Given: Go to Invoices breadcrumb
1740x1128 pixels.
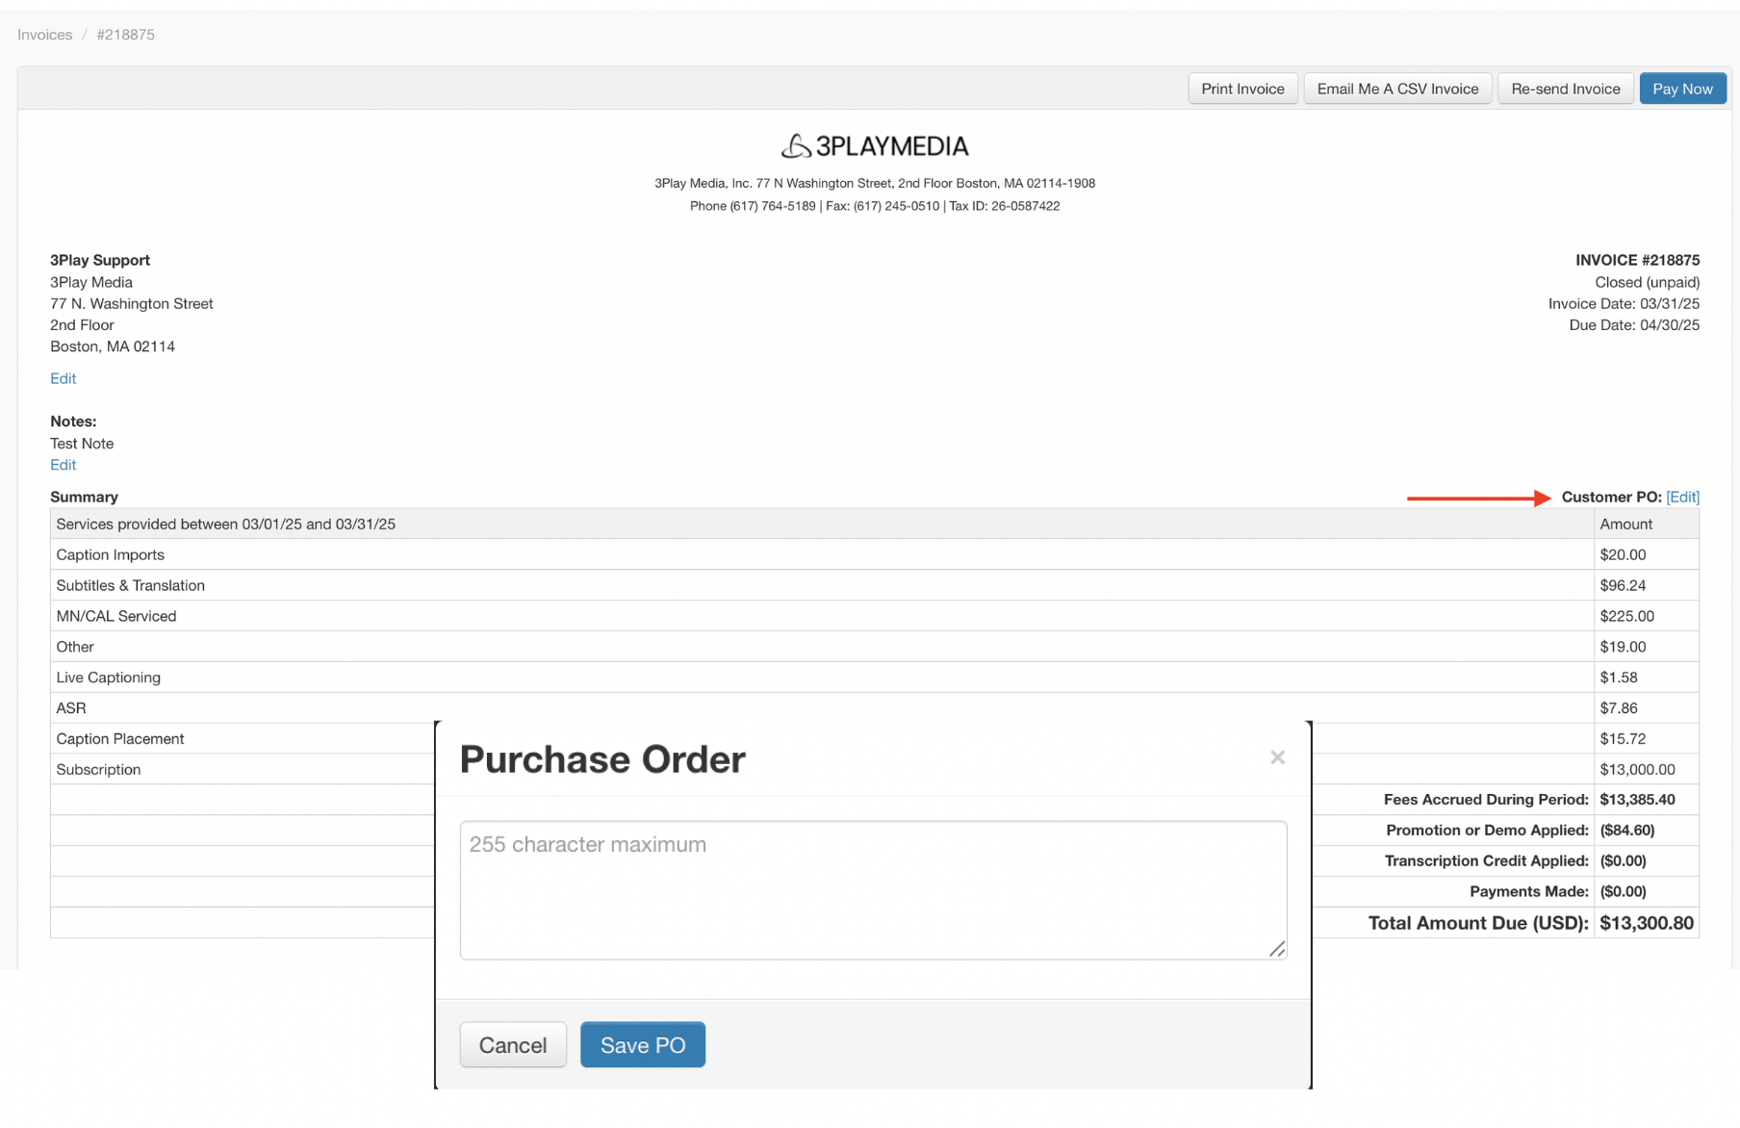Looking at the screenshot, I should click(x=45, y=35).
